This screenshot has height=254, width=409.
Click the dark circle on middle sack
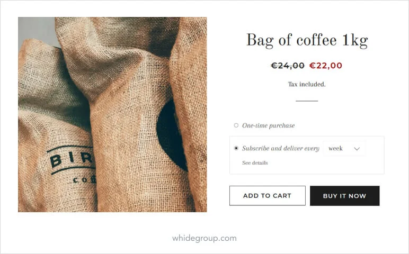point(171,135)
